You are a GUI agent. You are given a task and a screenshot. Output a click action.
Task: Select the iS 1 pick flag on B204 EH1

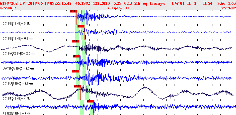tap(90, 101)
